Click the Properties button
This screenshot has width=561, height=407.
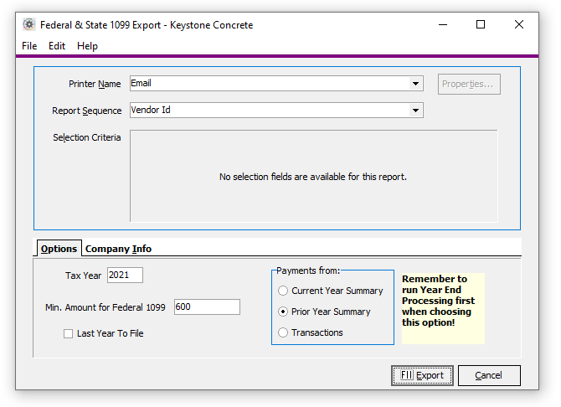point(469,84)
